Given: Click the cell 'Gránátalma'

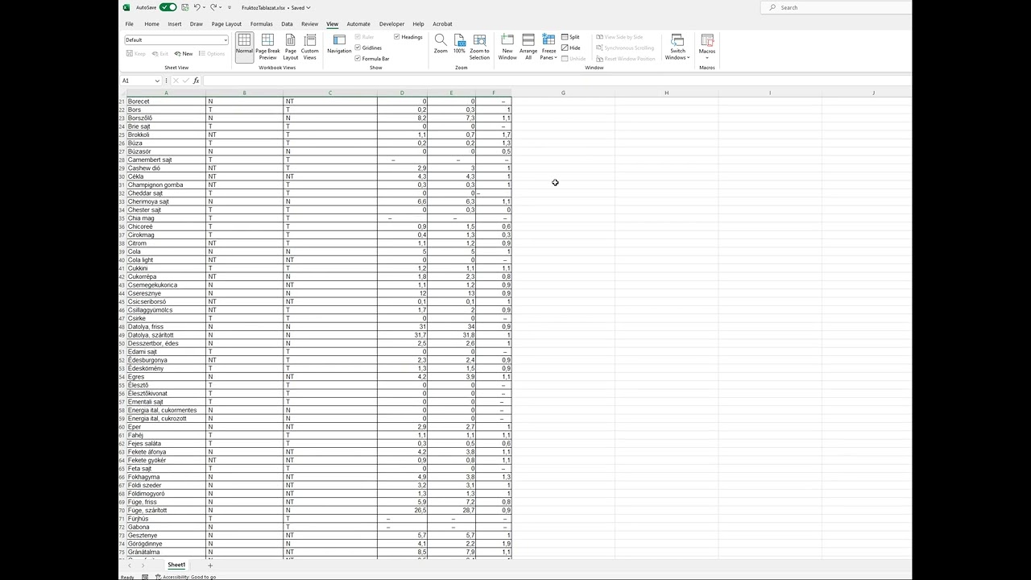Looking at the screenshot, I should click(x=166, y=552).
